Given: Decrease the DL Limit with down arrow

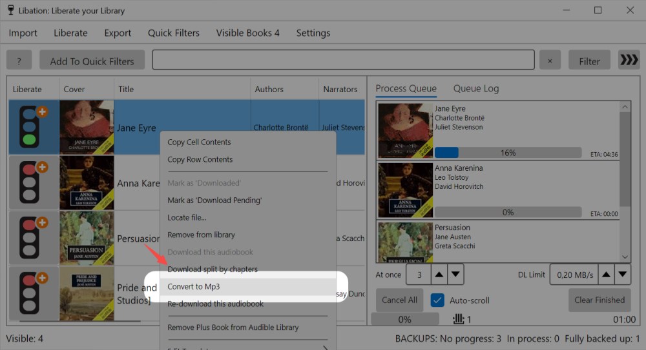Looking at the screenshot, I should click(x=623, y=275).
